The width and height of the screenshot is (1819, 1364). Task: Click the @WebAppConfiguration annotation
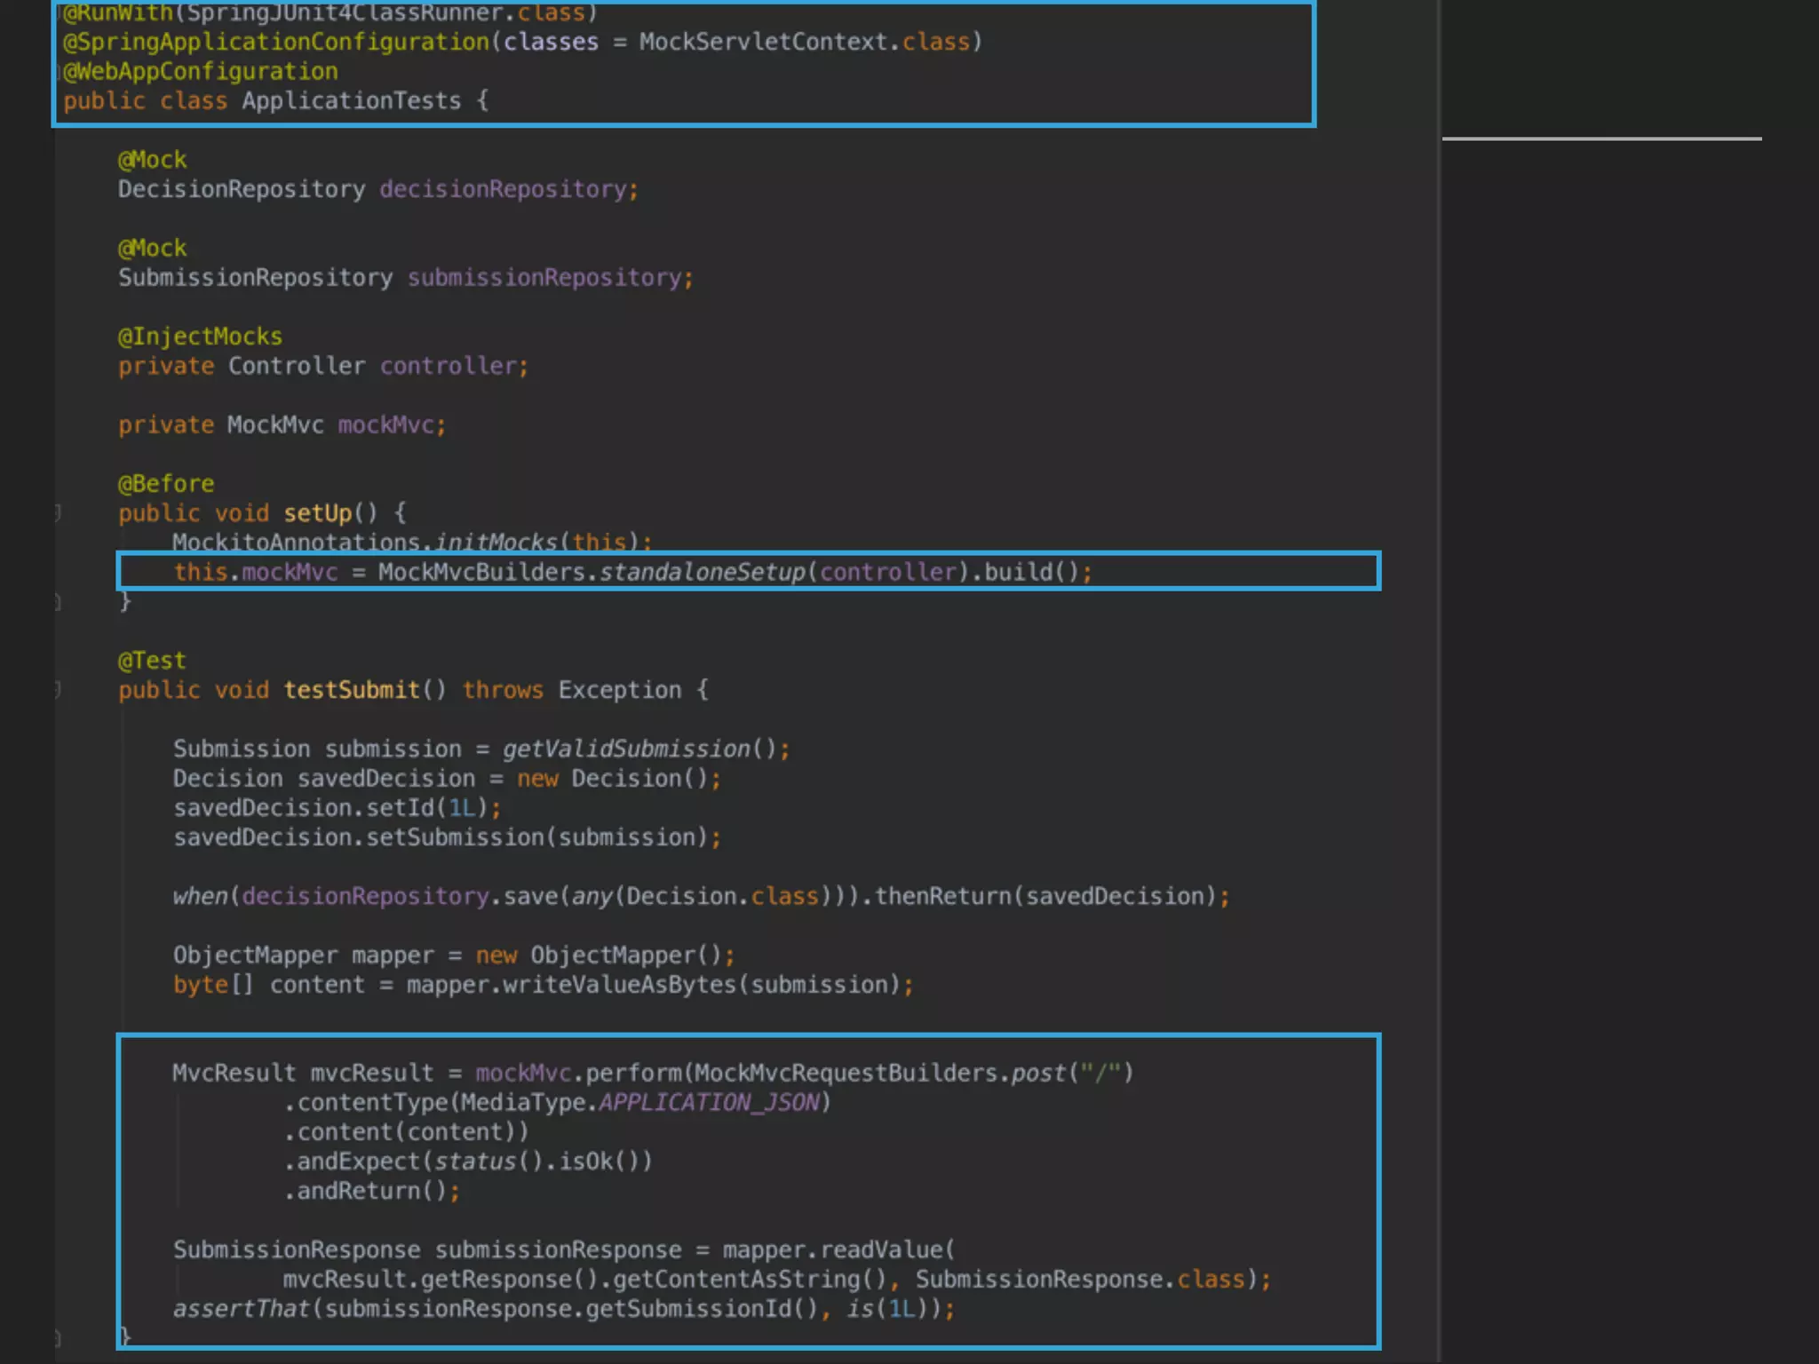coord(200,71)
